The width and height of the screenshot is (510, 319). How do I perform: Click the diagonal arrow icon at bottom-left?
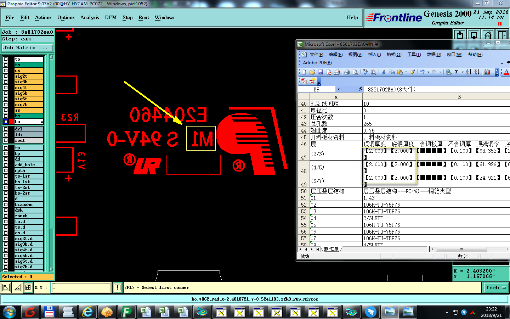(x=6, y=287)
